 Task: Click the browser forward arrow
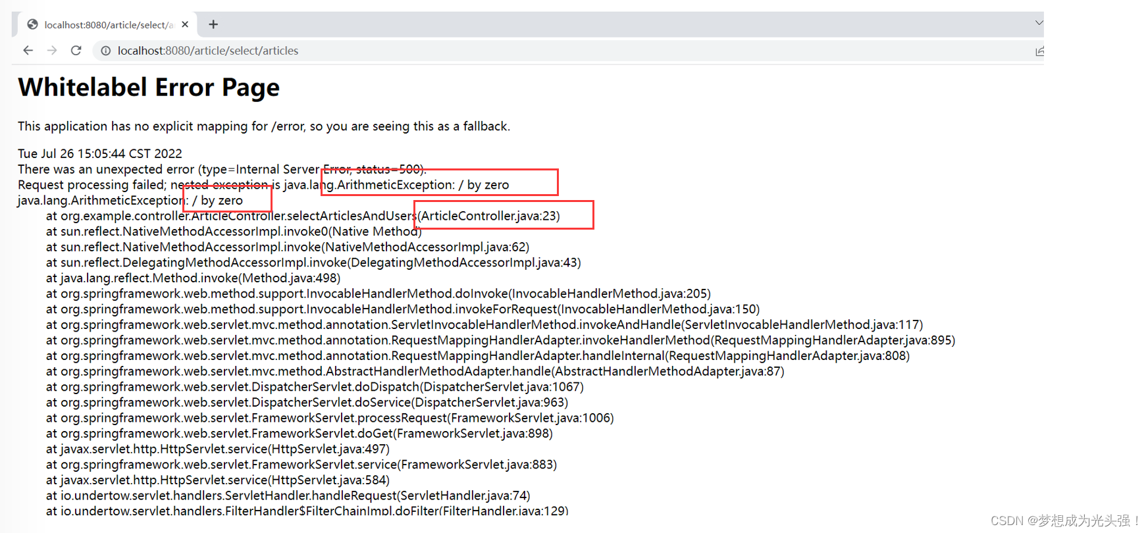[52, 51]
